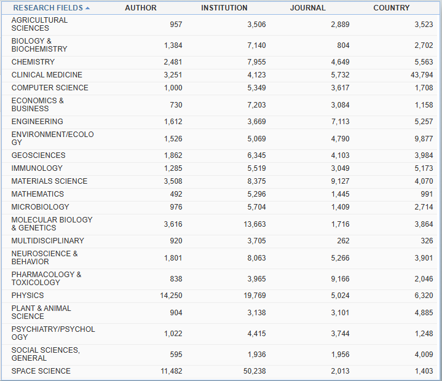The height and width of the screenshot is (381, 442).
Task: Sort by the Author column header
Action: pos(141,8)
